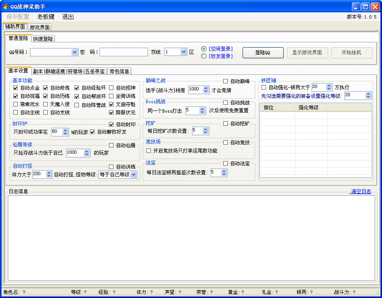This screenshot has height=298, width=382.
Task: Click the 法宝银两摇签次数 spinner arrows
Action: pyautogui.click(x=224, y=173)
